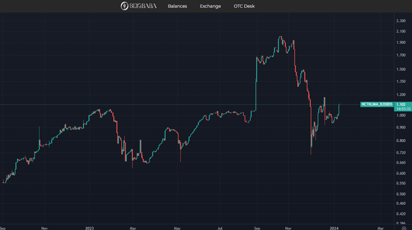412x230 pixels.
Task: Click the 1.500 price scale label
Action: point(400,69)
